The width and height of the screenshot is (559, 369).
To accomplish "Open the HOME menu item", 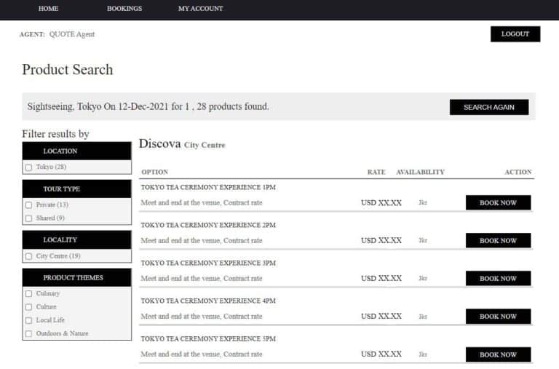I will (x=48, y=9).
